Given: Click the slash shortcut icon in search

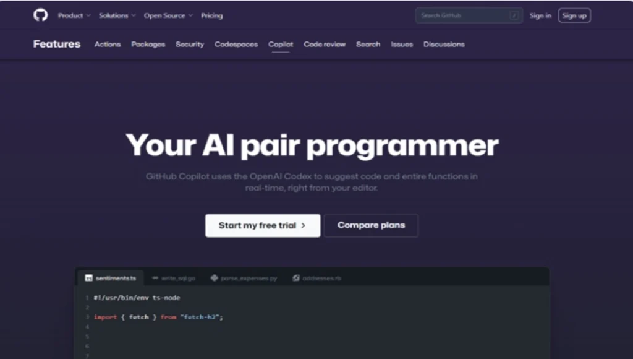Looking at the screenshot, I should point(514,15).
